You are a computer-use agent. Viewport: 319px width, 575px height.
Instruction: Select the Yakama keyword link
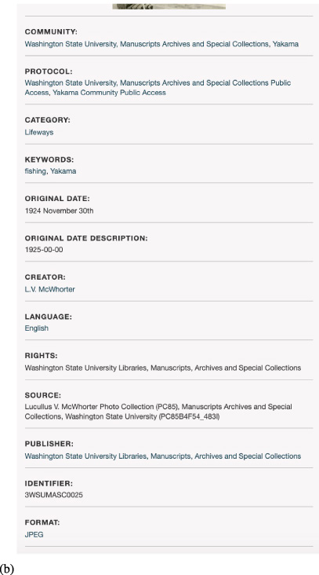tap(63, 171)
